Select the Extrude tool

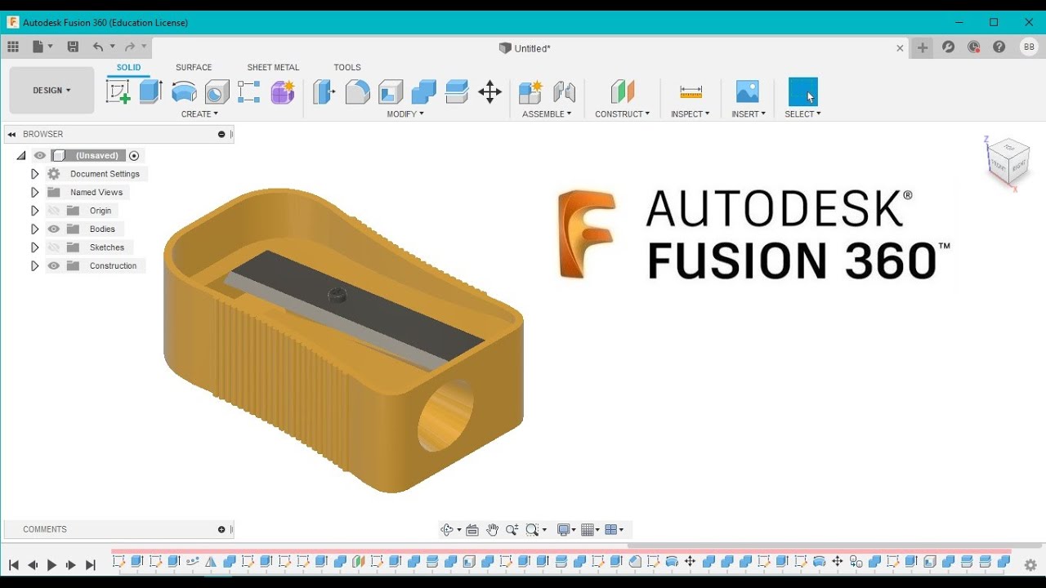point(150,91)
